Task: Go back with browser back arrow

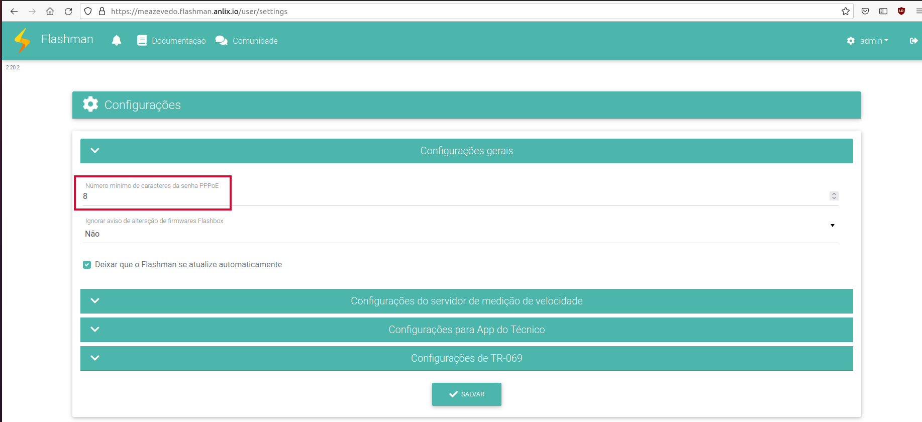Action: (14, 11)
